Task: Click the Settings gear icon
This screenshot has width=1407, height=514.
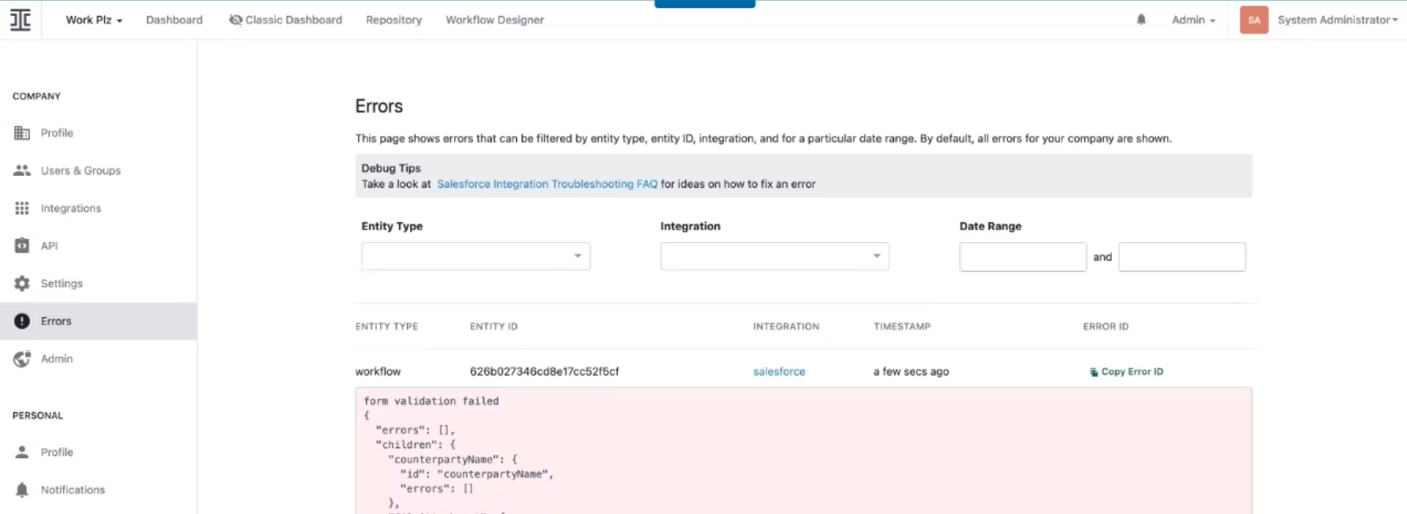Action: point(22,283)
